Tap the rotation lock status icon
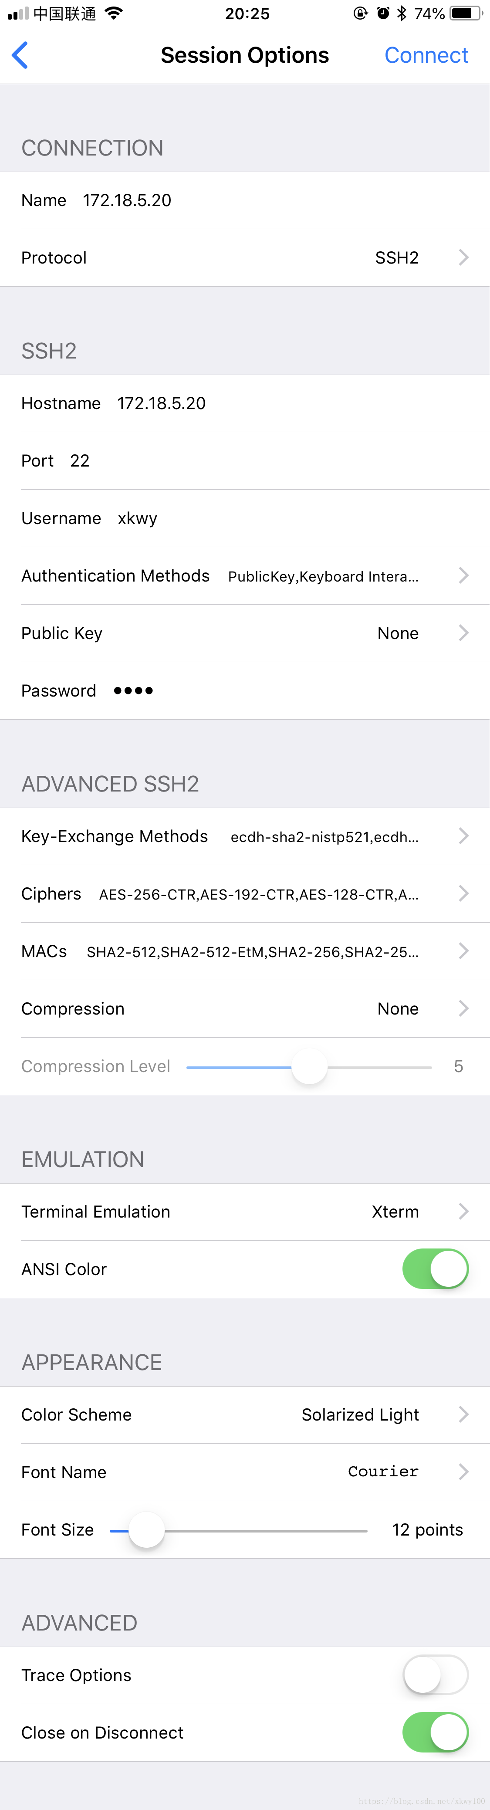The width and height of the screenshot is (490, 1810). pos(361,14)
